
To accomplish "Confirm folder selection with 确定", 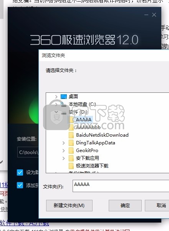I will coord(125,205).
